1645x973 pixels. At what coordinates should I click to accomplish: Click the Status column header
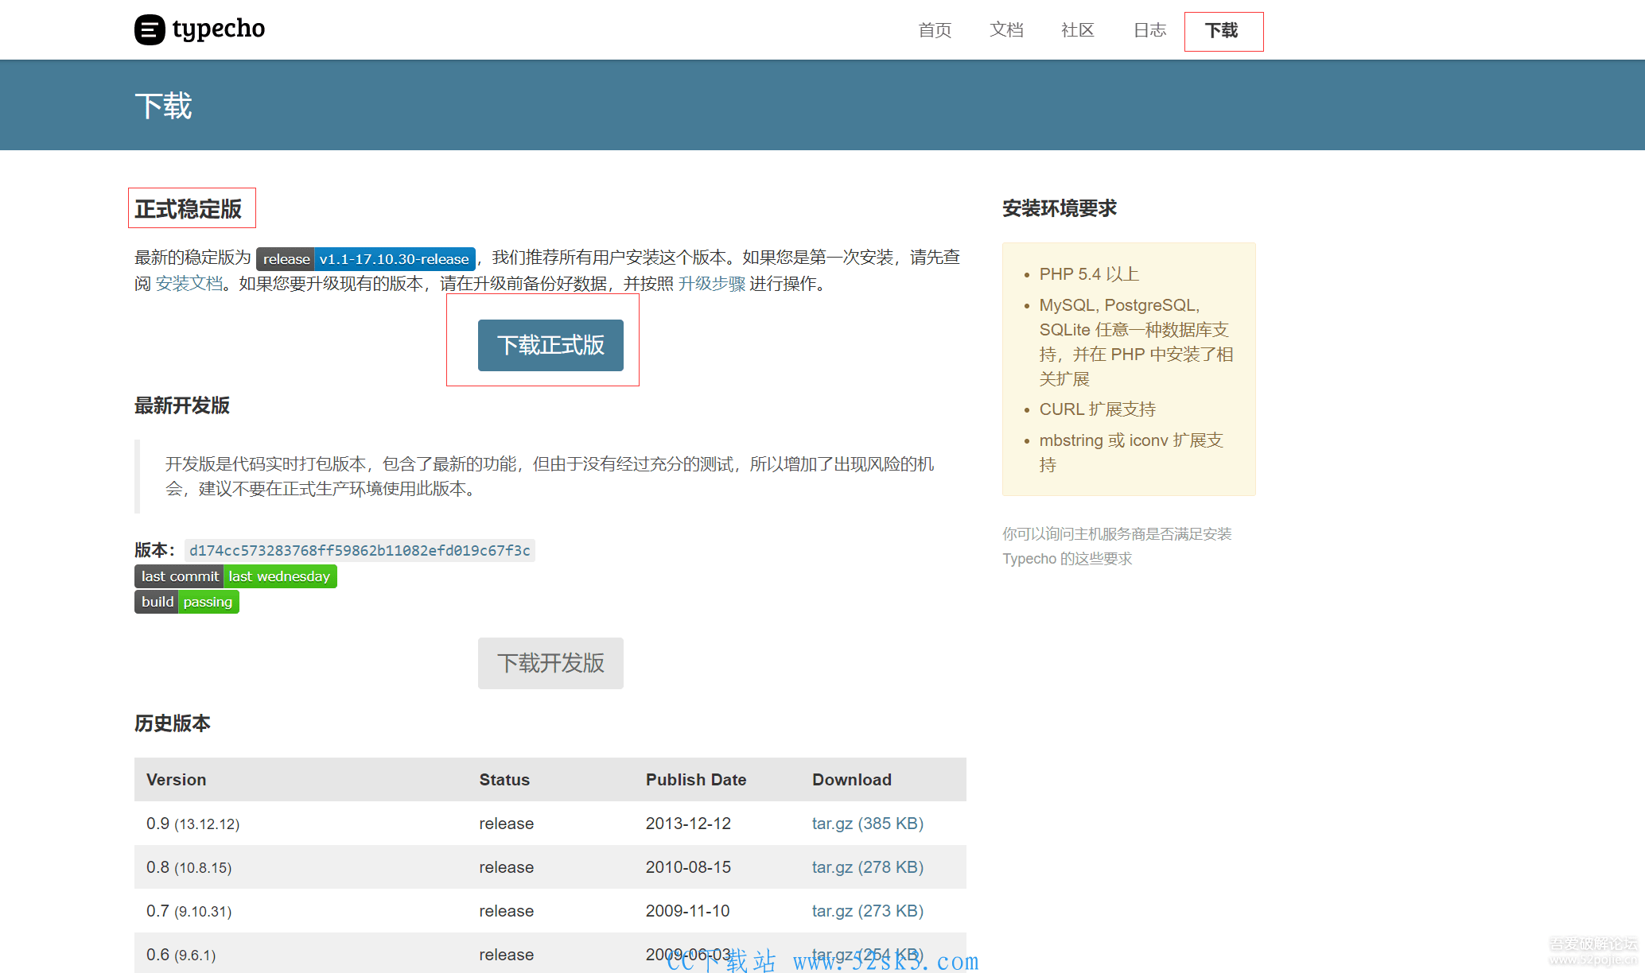coord(504,780)
